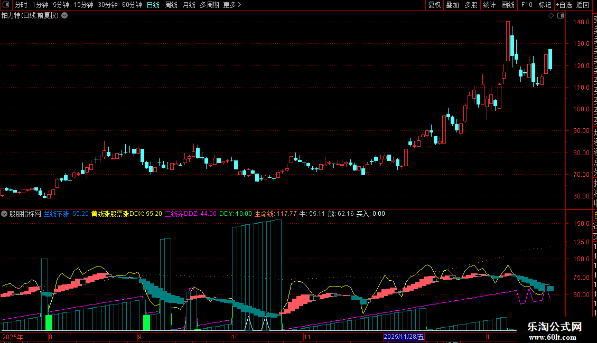
Task: Switch to 分时 intraday chart
Action: pyautogui.click(x=21, y=5)
